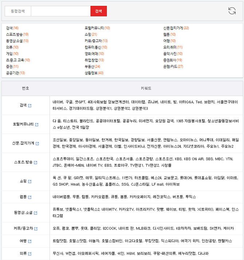Focus the 통합검색 search input field
Viewport: 244px width, 260px height.
pos(60,11)
